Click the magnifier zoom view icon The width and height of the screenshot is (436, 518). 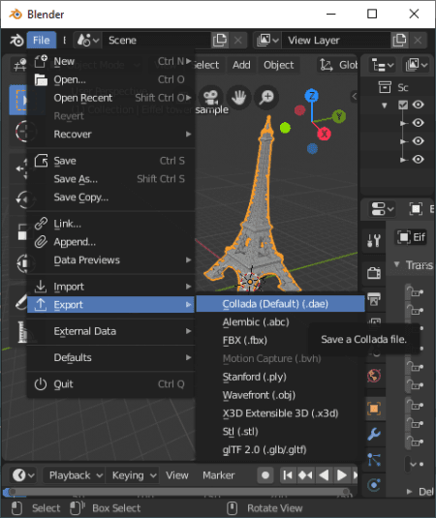(x=266, y=97)
